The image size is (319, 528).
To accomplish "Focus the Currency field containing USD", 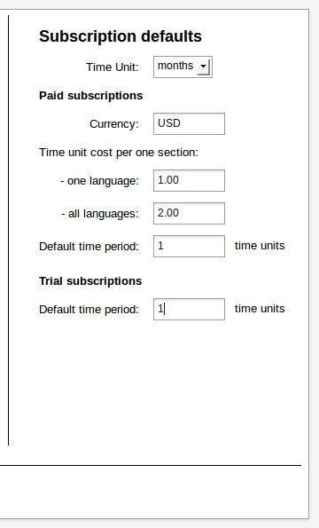I will [189, 123].
